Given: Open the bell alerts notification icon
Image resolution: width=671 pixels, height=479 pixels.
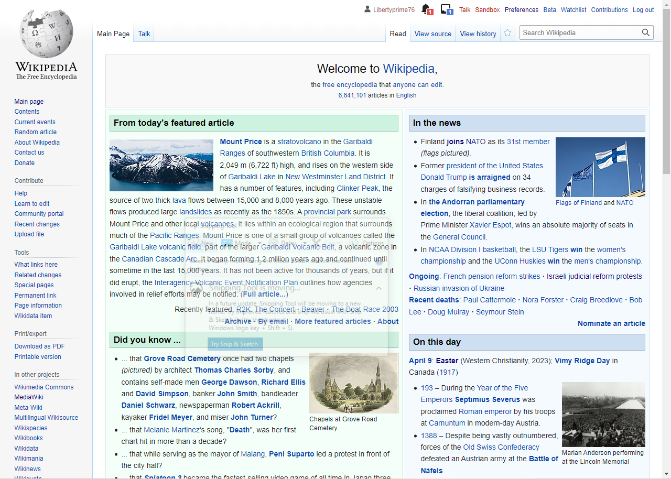Looking at the screenshot, I should coord(427,9).
